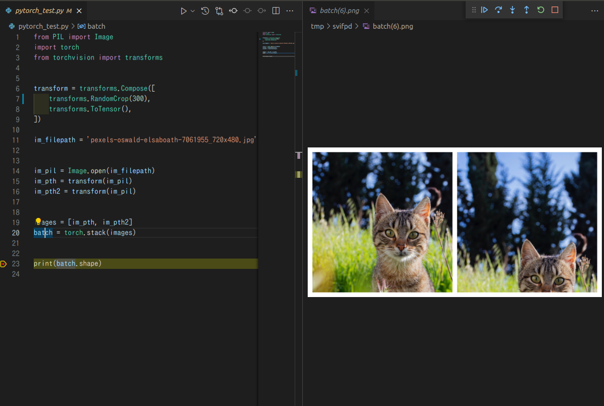Image resolution: width=604 pixels, height=406 pixels.
Task: Click 'im_pth = transform(im_pil)' on line 15
Action: click(83, 181)
